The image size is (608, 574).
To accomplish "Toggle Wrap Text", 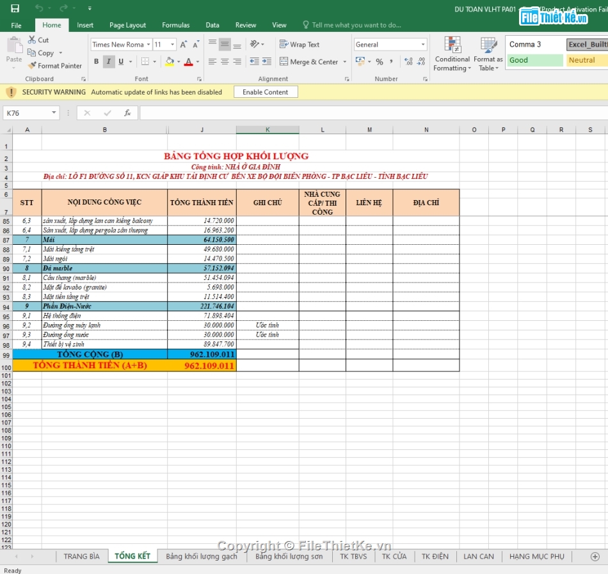I will pyautogui.click(x=300, y=44).
